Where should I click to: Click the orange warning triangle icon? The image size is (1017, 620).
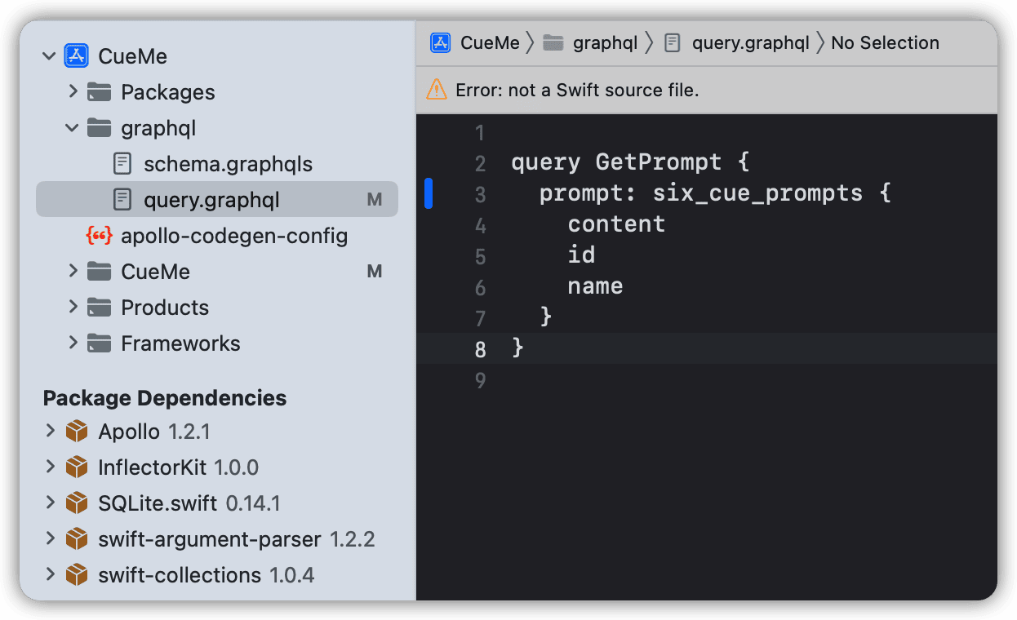pyautogui.click(x=437, y=90)
